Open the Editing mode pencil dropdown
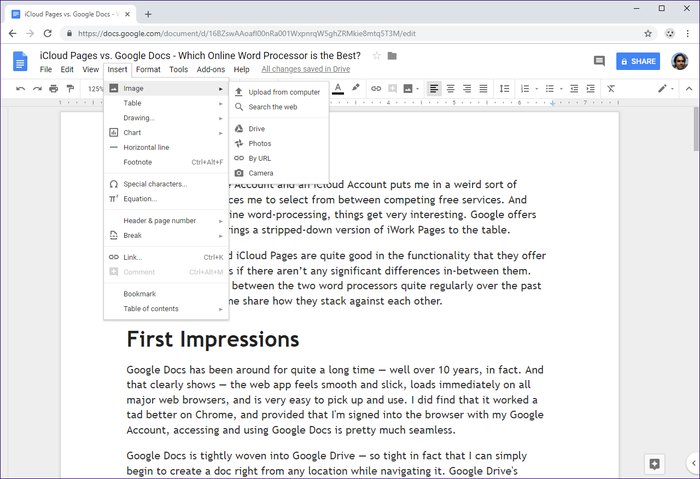The height and width of the screenshot is (479, 700). (x=666, y=89)
